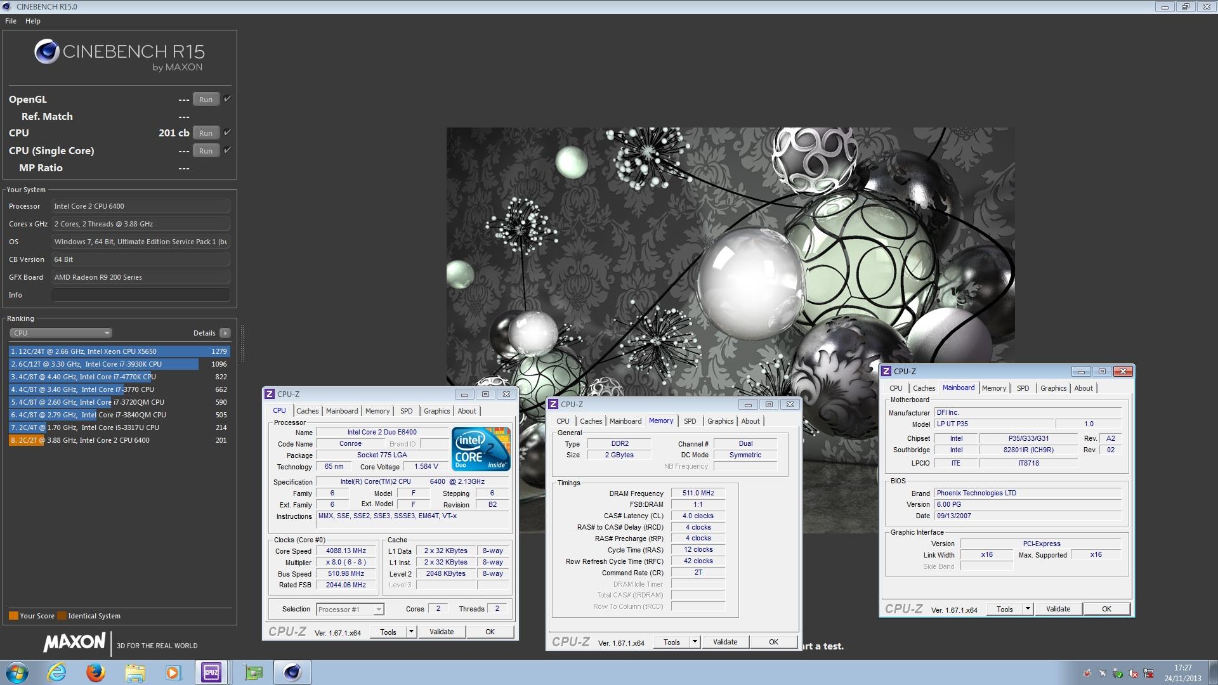Click Intel Core 2 Duo logo
Image resolution: width=1218 pixels, height=685 pixels.
[x=481, y=448]
